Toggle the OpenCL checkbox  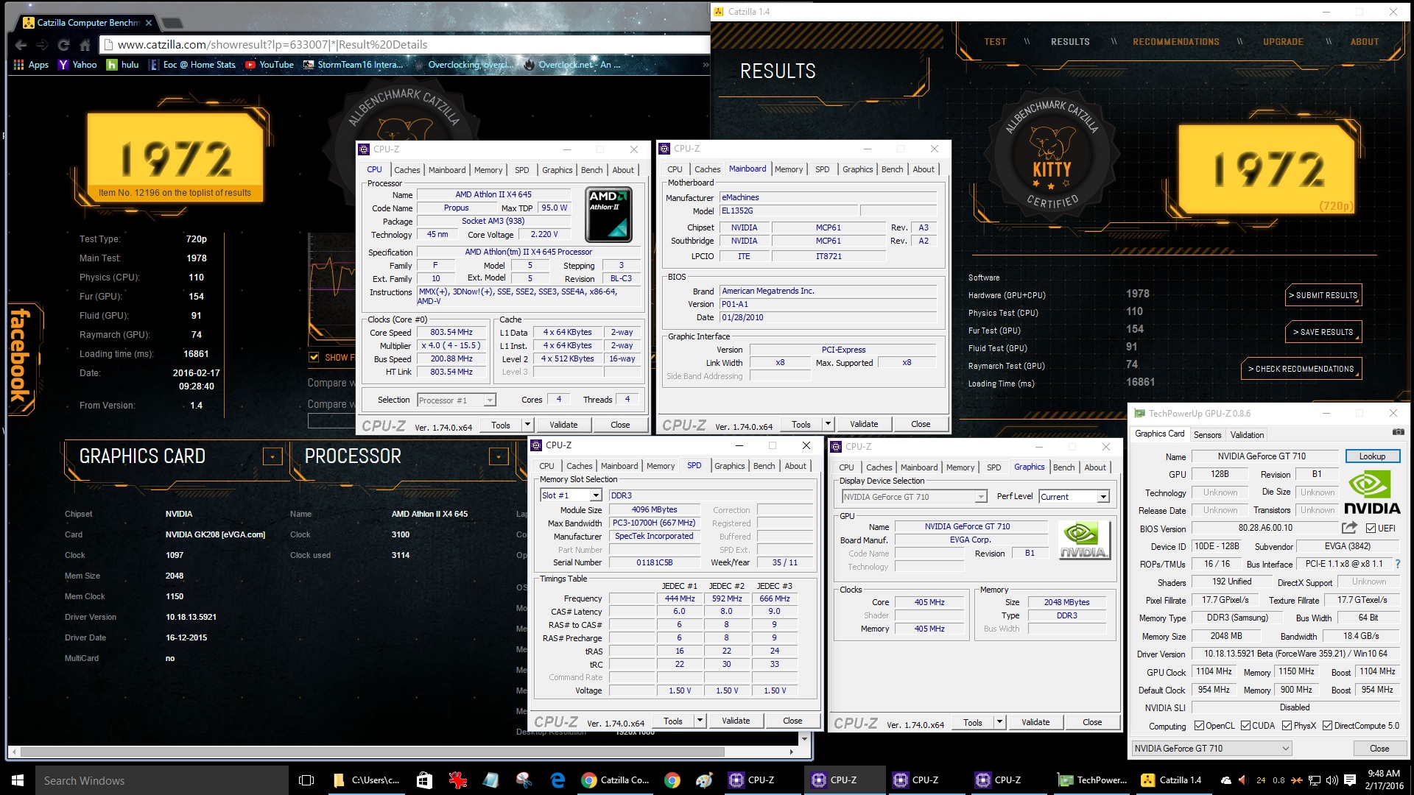pos(1199,726)
